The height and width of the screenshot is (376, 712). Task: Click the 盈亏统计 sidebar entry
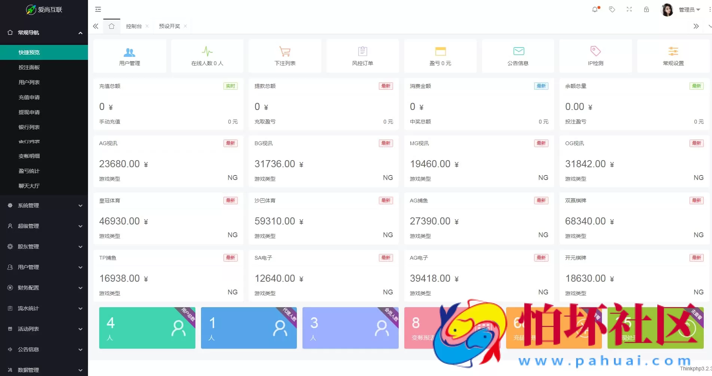(30, 171)
